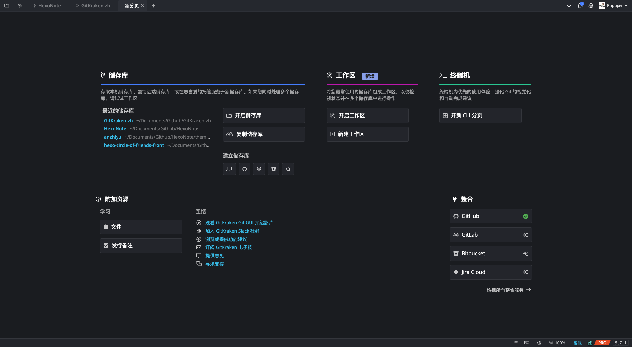Viewport: 632px width, 347px height.
Task: Open the 浏览或提供功能建议 link
Action: (x=226, y=239)
